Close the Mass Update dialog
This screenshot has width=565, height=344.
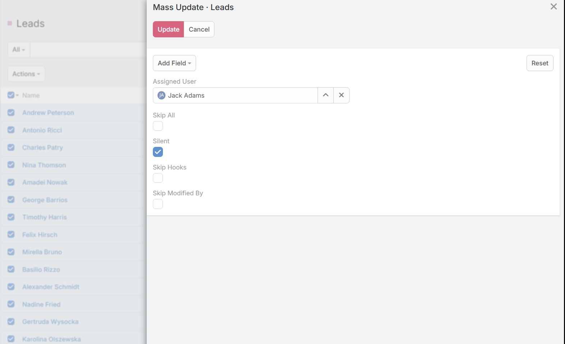tap(553, 7)
